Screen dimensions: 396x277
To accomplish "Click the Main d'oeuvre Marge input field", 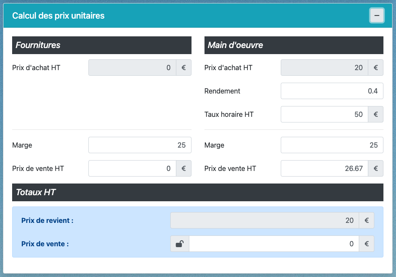I will point(331,145).
